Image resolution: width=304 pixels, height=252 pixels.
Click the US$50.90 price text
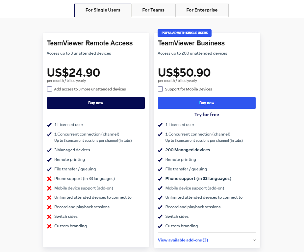coord(184,73)
